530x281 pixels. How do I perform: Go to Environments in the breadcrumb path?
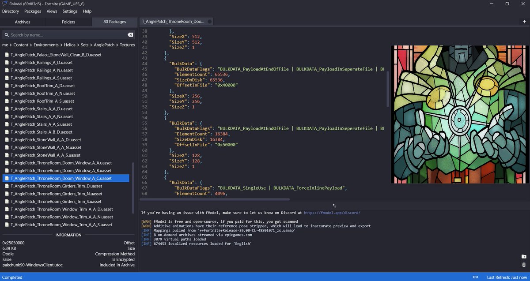(x=46, y=45)
